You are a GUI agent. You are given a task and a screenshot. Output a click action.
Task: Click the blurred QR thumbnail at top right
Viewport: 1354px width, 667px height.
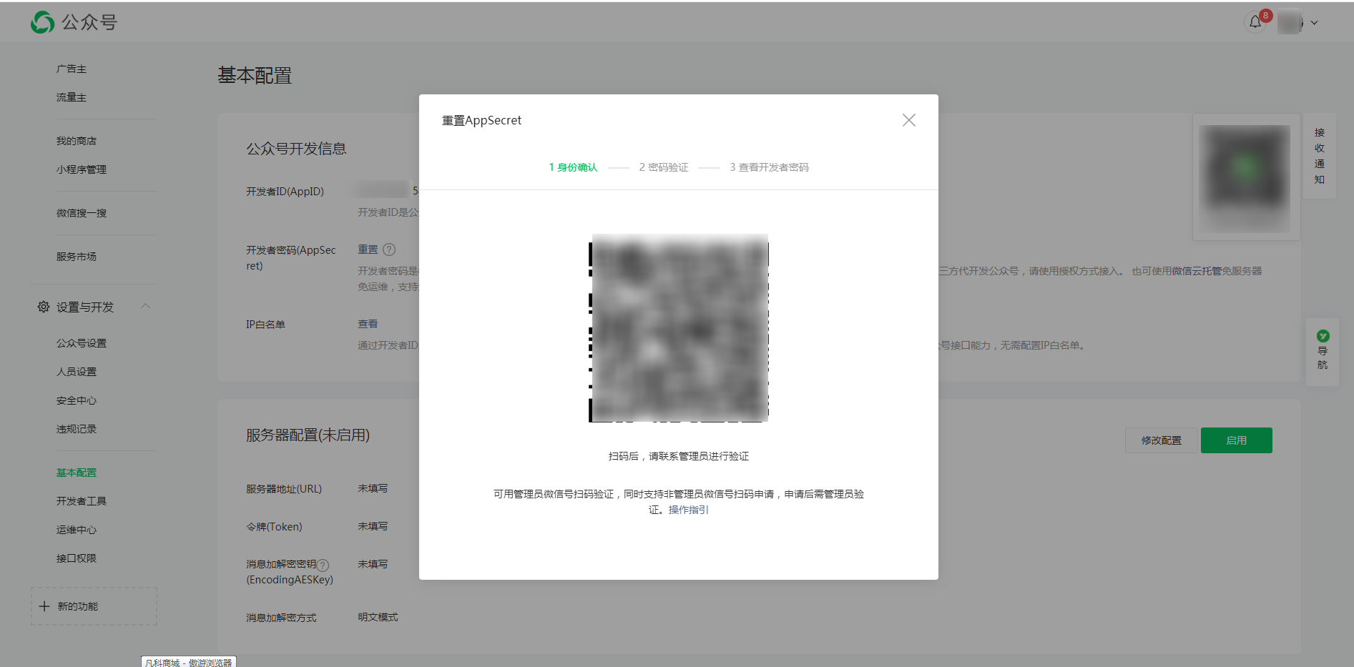coord(1246,177)
